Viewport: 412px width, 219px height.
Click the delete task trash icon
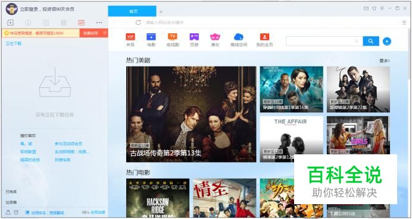tap(64, 23)
